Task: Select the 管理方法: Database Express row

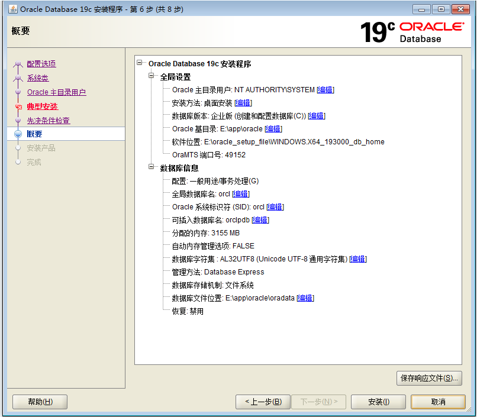Action: coord(218,272)
